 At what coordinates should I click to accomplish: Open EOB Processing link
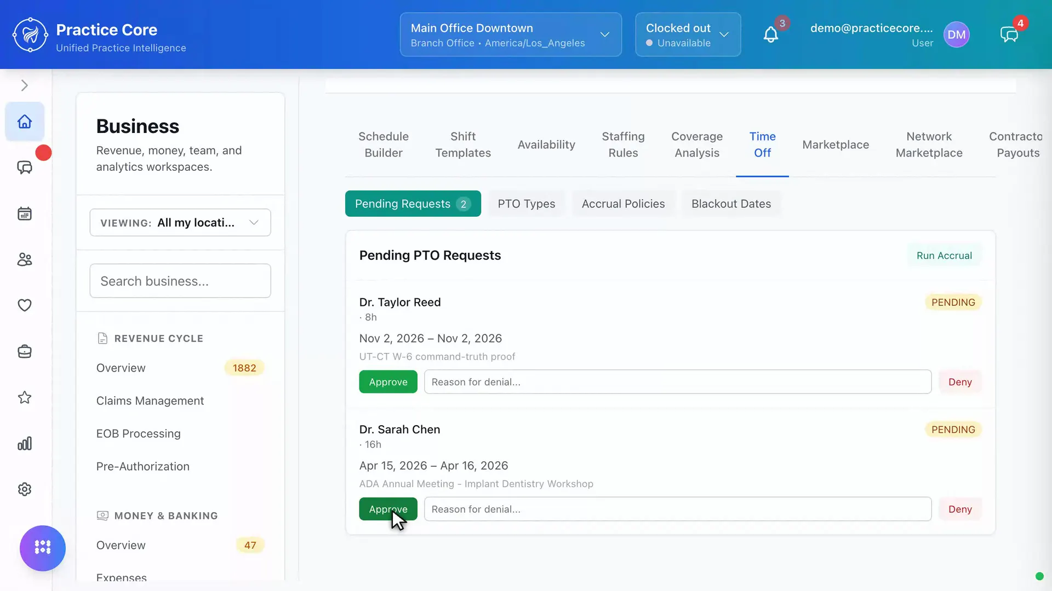[138, 433]
